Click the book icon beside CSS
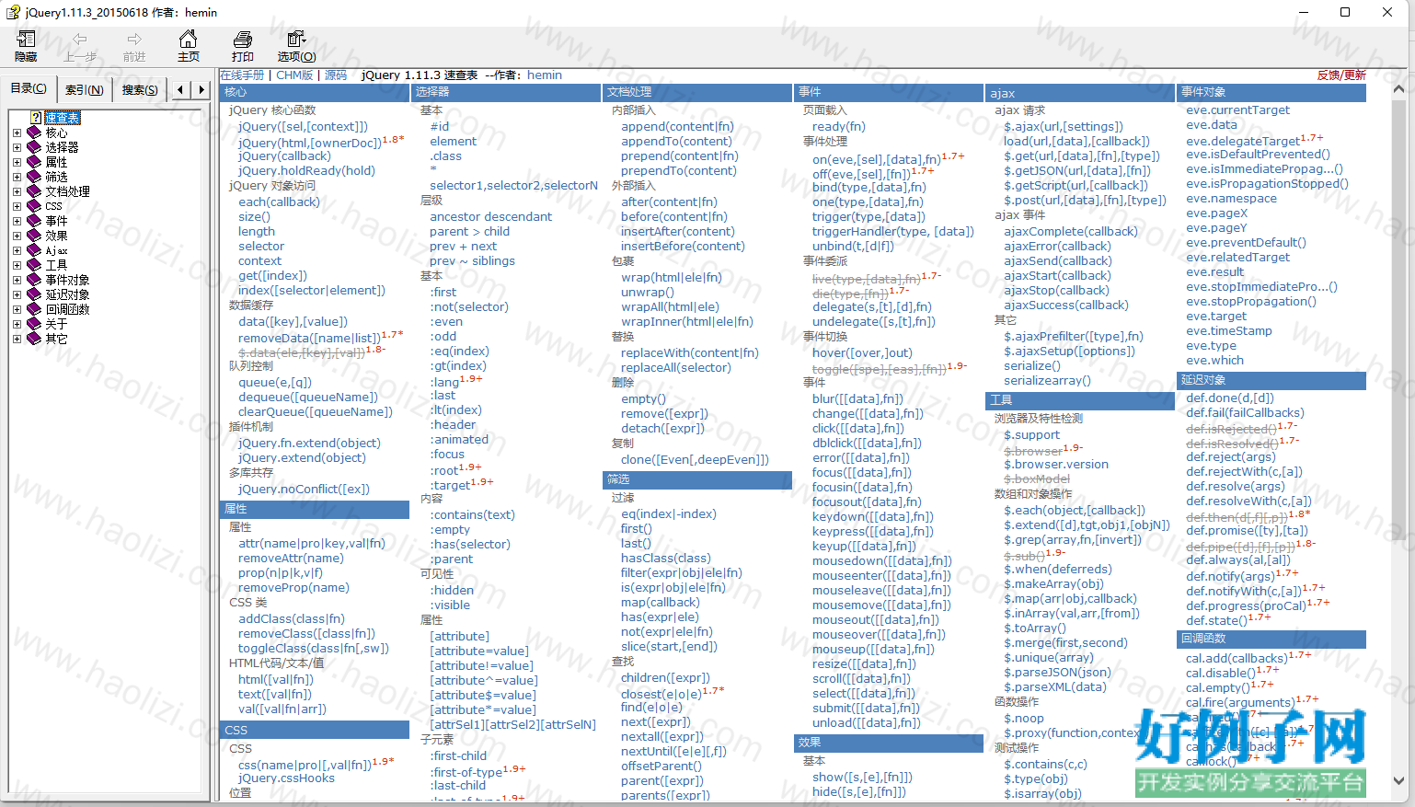Image resolution: width=1415 pixels, height=807 pixels. pos(35,206)
